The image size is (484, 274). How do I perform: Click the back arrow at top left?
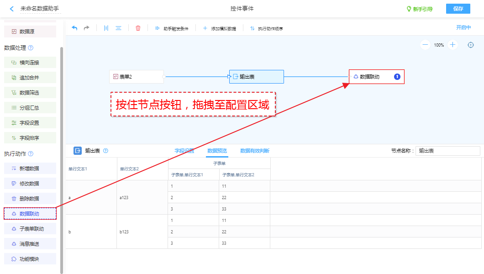pyautogui.click(x=12, y=9)
